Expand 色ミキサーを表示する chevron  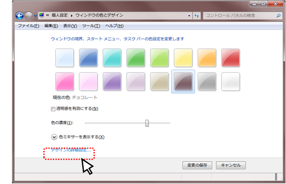pos(54,137)
